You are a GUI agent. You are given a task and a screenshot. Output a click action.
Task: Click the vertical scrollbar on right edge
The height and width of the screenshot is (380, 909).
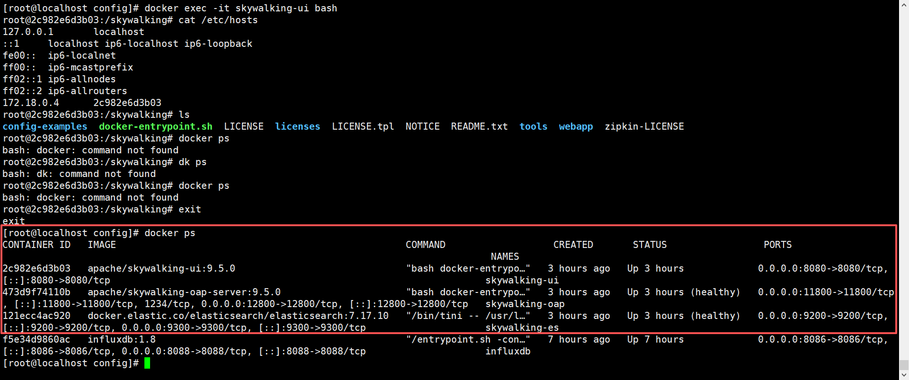coord(904,190)
